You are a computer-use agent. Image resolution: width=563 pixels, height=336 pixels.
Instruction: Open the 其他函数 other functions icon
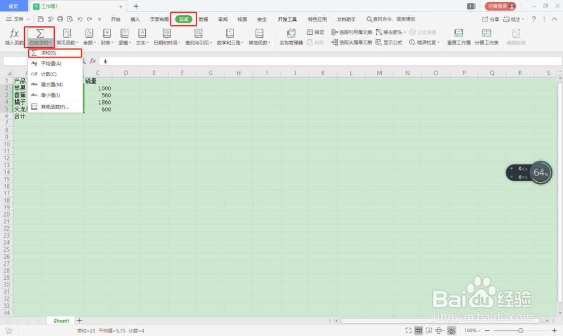coord(259,33)
